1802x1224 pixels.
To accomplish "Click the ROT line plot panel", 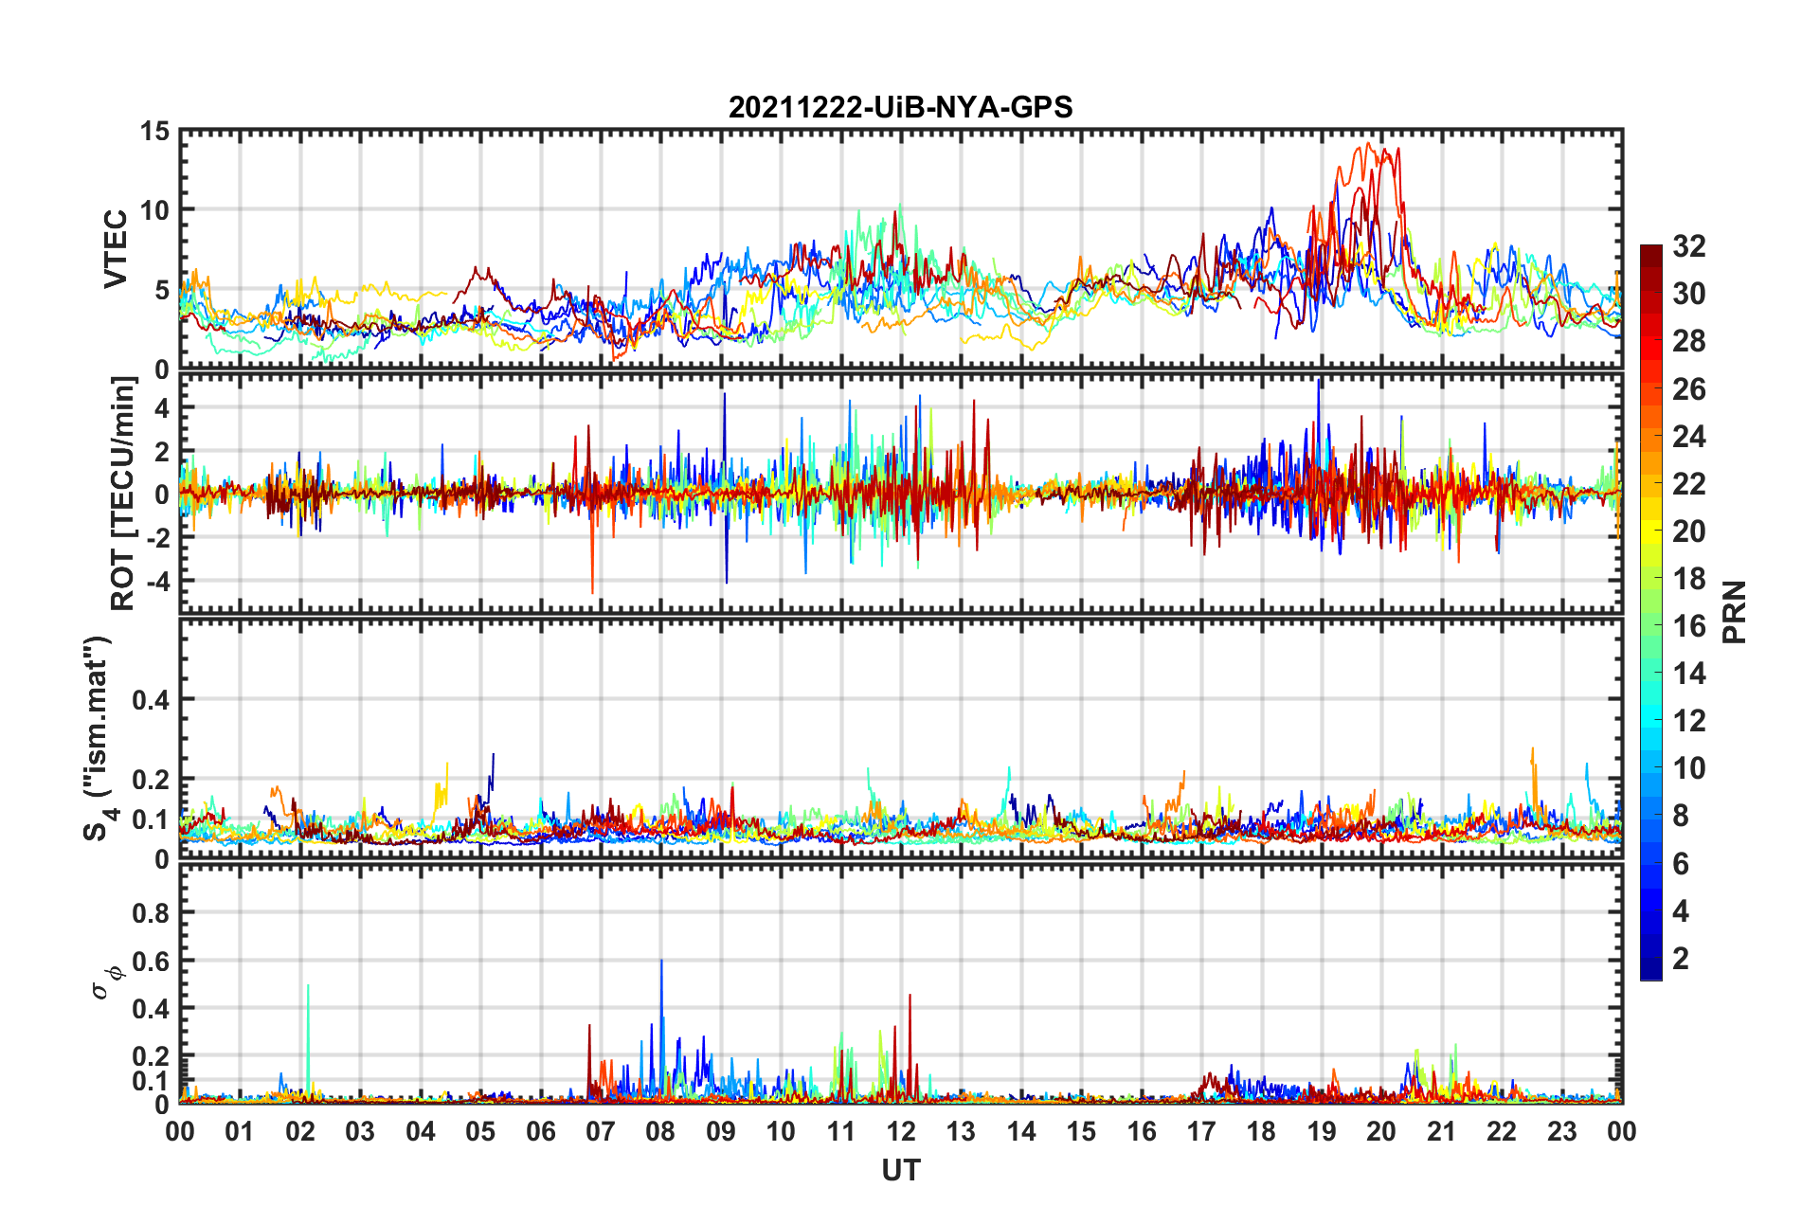I will coord(901,494).
